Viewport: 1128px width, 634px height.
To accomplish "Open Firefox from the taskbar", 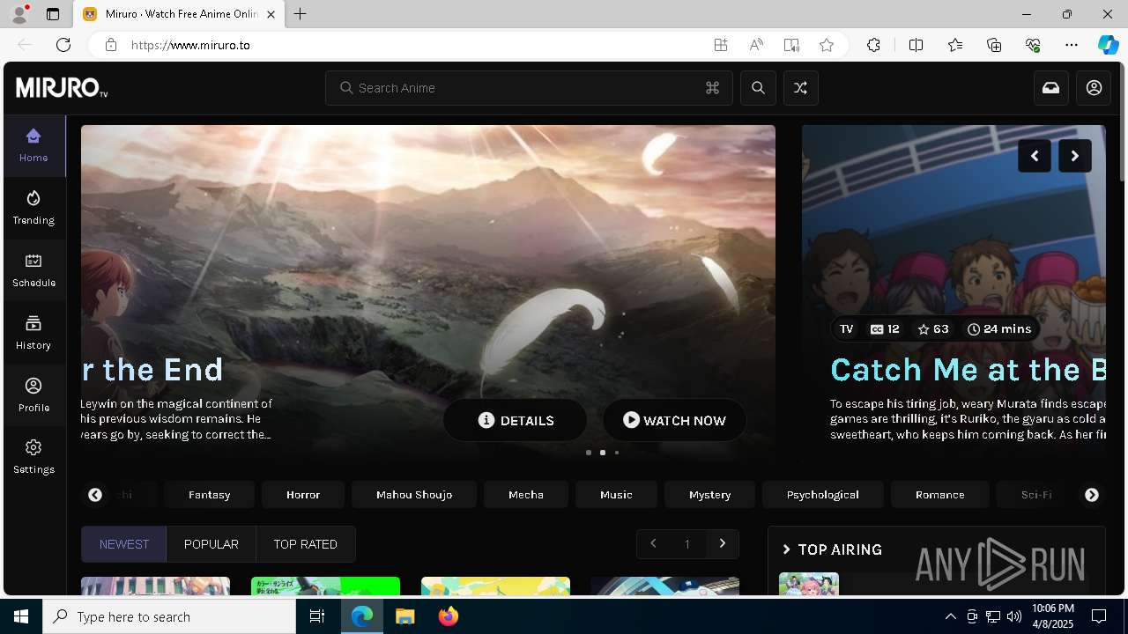I will pyautogui.click(x=448, y=616).
